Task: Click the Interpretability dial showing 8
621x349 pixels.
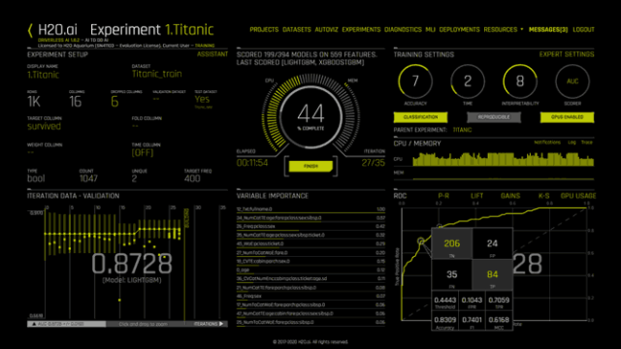Action: tap(520, 81)
